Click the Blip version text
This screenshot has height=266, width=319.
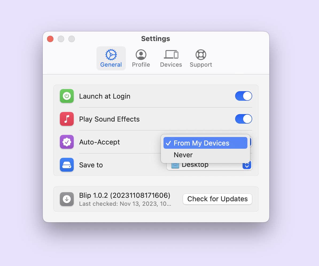pos(125,195)
